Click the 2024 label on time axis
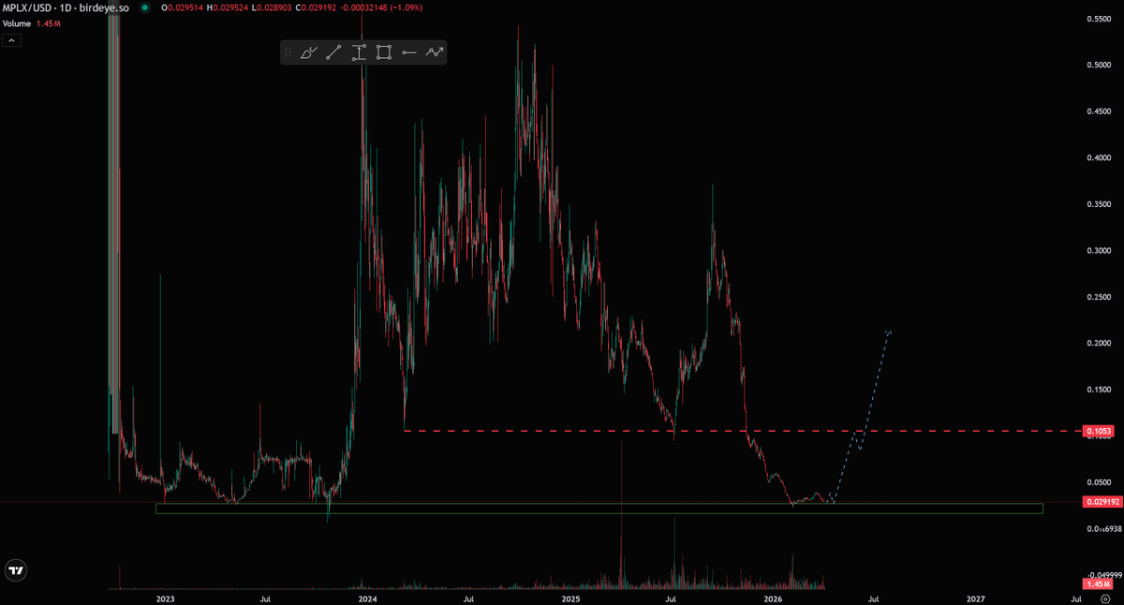 click(x=368, y=598)
